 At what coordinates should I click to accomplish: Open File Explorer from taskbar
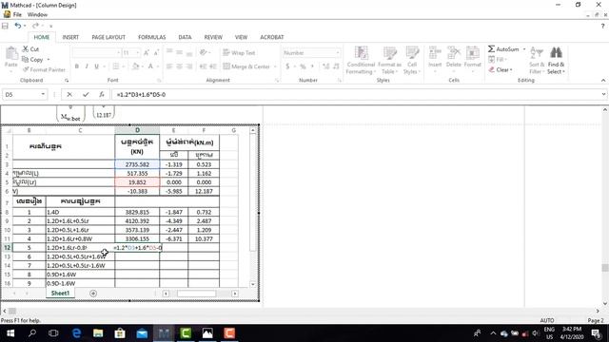(98, 333)
